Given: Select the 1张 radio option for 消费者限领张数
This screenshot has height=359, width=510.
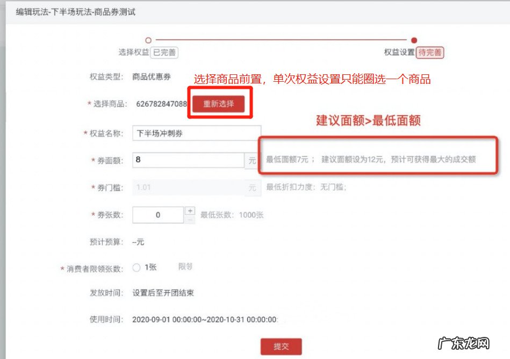Looking at the screenshot, I should (137, 265).
